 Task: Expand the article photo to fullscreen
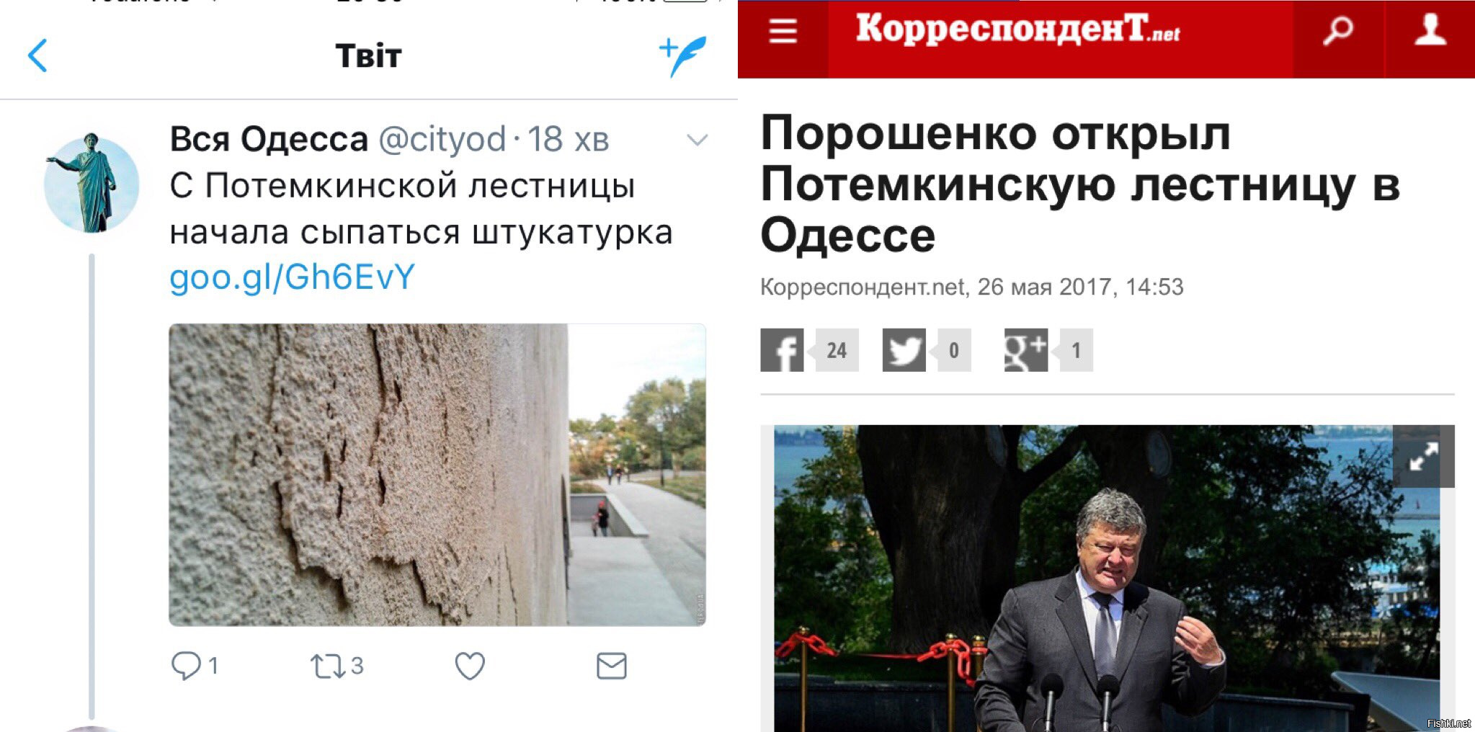click(1423, 456)
